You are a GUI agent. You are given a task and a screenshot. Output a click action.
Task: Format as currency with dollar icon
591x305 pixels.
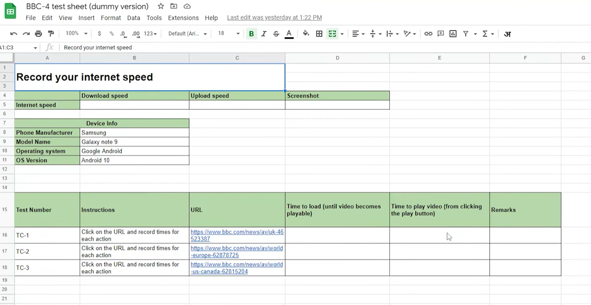[99, 34]
